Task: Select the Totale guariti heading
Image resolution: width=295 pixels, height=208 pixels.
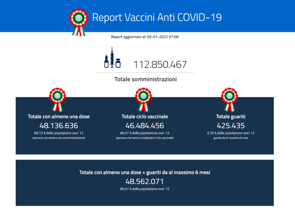Action: point(230,117)
